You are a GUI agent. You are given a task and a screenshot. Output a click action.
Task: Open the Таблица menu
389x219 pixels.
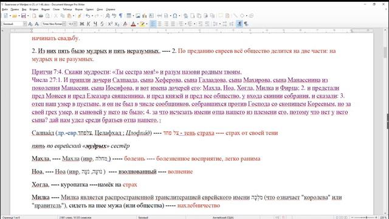click(67, 10)
